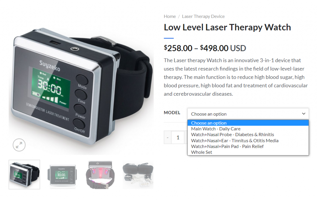Open the accessories cases thumbnail
The height and width of the screenshot is (200, 317).
click(x=138, y=175)
